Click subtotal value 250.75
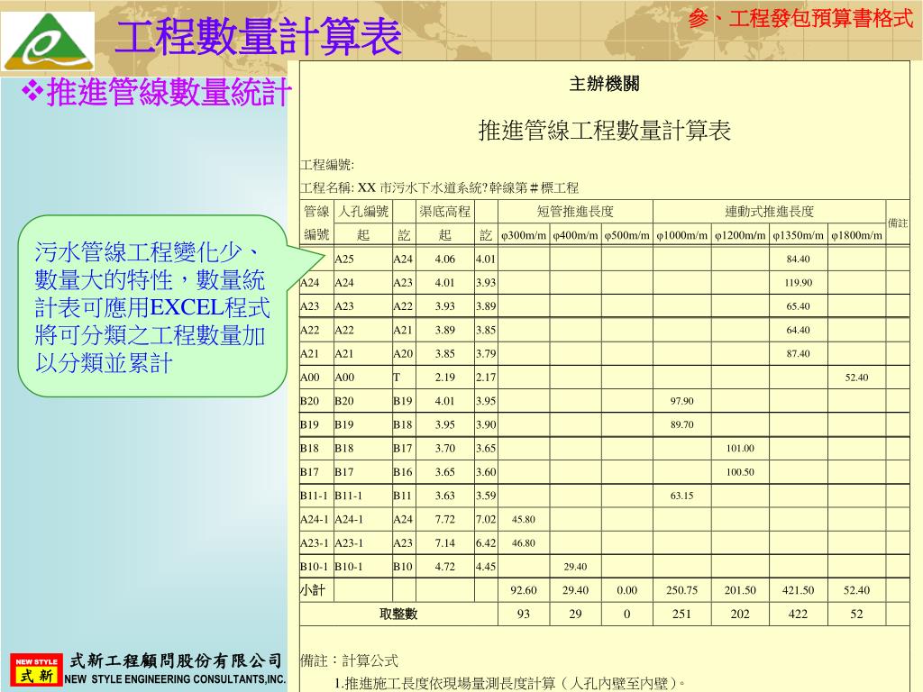The image size is (923, 692). point(681,590)
